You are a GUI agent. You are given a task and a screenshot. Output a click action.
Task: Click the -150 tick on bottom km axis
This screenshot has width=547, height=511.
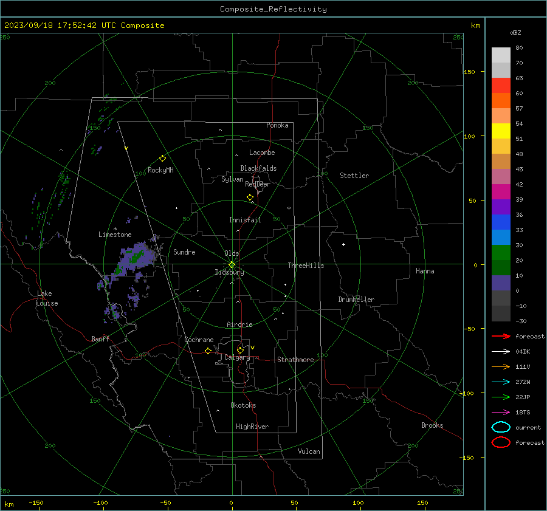pos(36,502)
